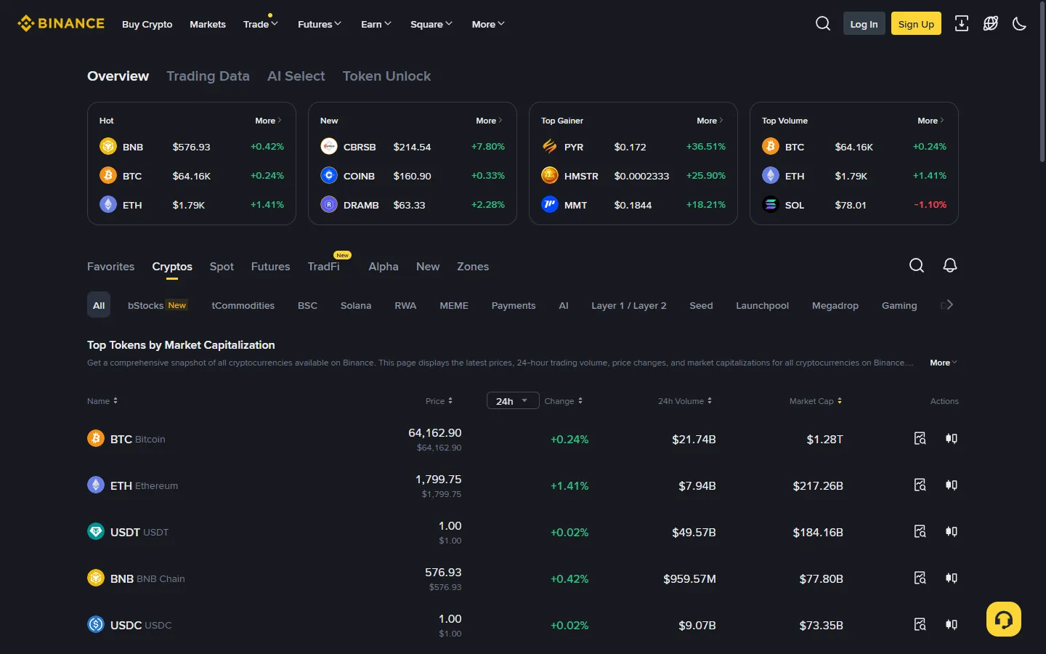Click the trade candlestick icon for USDC

(x=952, y=624)
